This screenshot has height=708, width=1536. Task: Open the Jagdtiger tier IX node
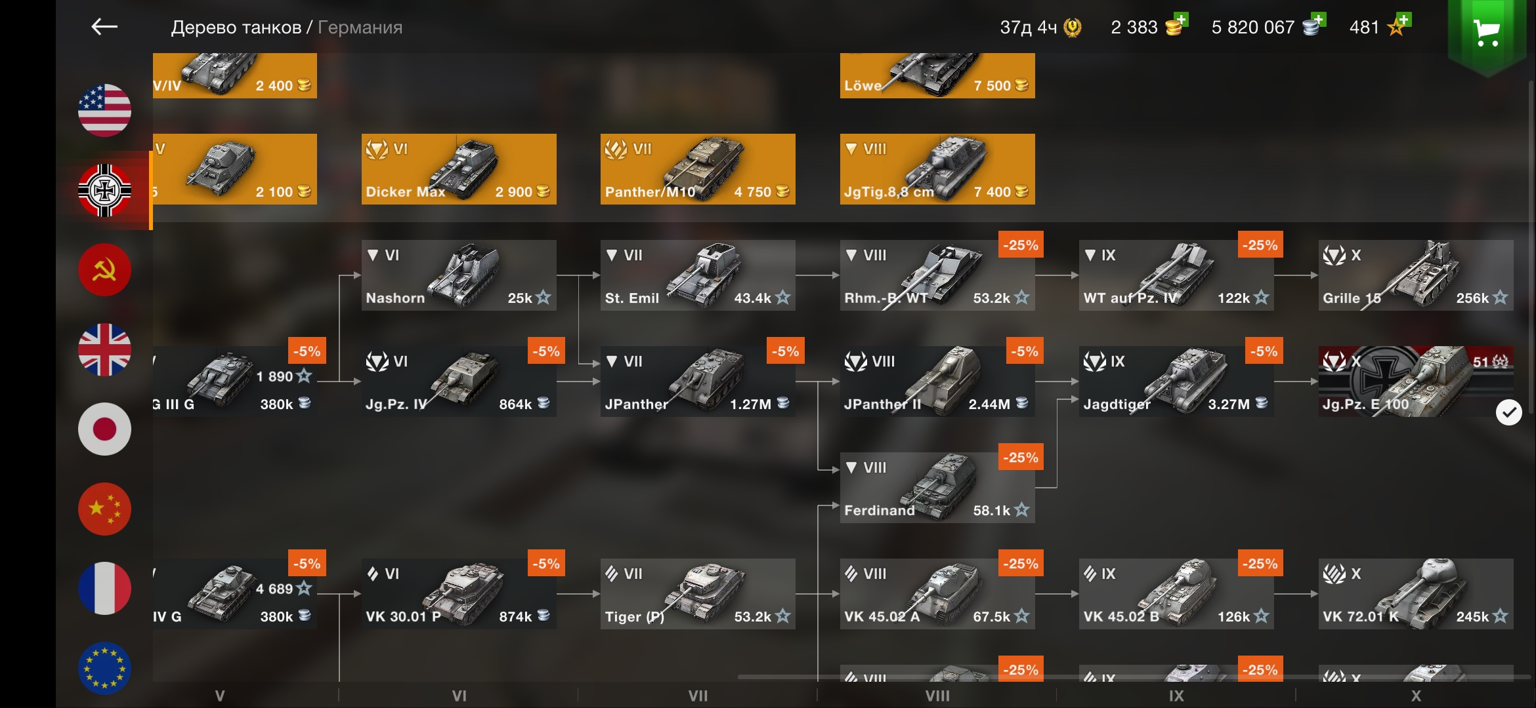coord(1176,382)
